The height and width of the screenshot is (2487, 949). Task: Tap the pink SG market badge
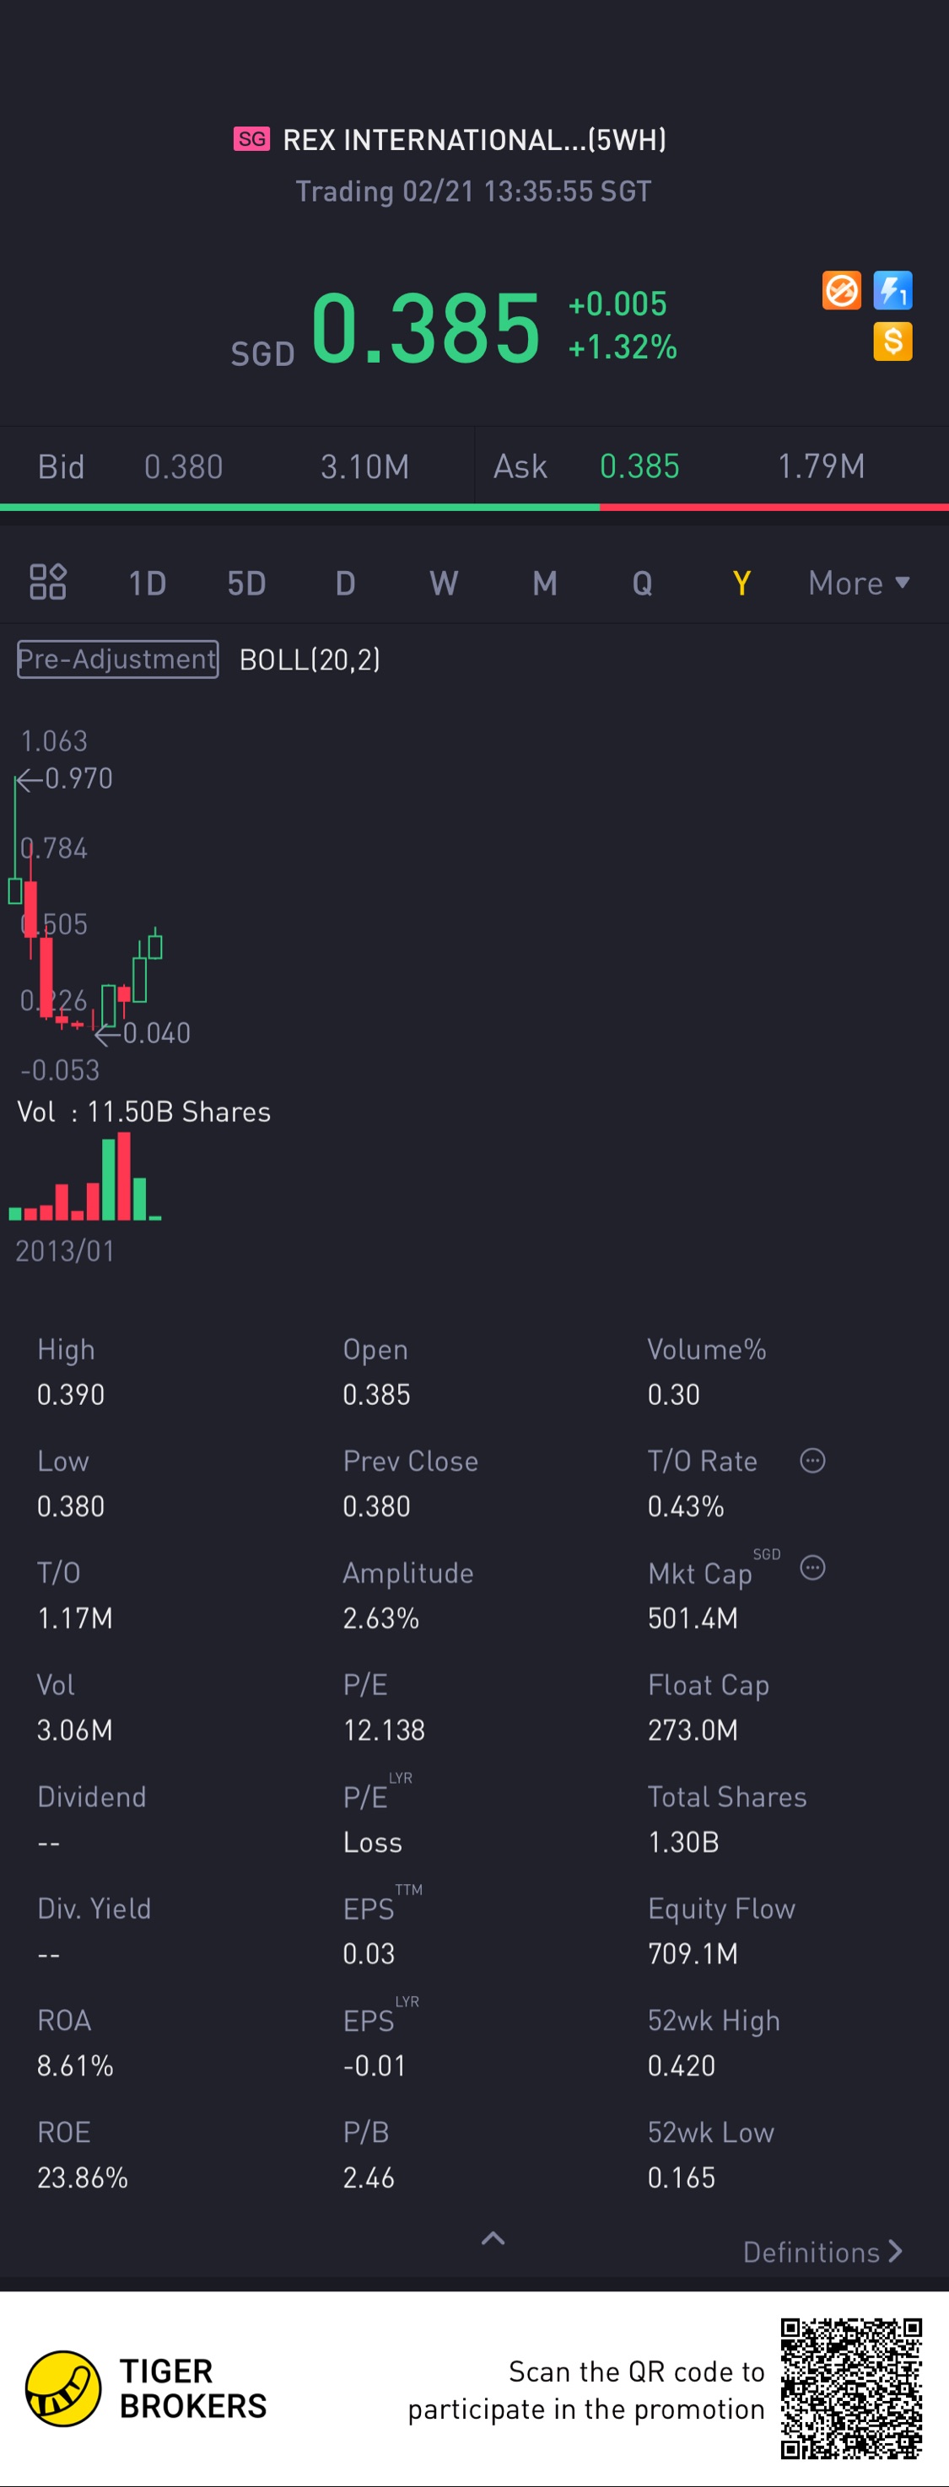click(252, 139)
